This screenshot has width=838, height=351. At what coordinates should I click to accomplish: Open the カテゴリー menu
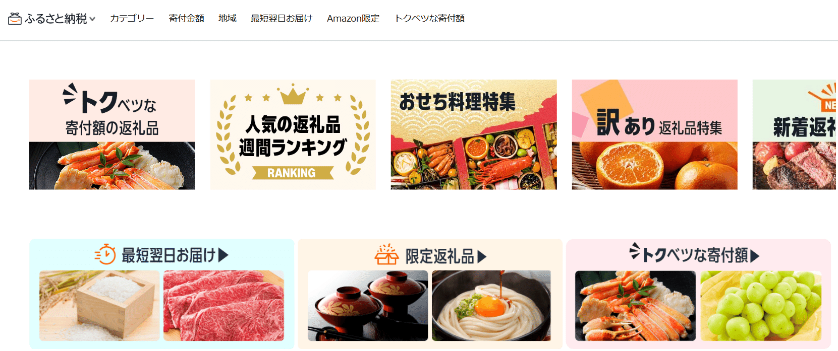coord(132,18)
